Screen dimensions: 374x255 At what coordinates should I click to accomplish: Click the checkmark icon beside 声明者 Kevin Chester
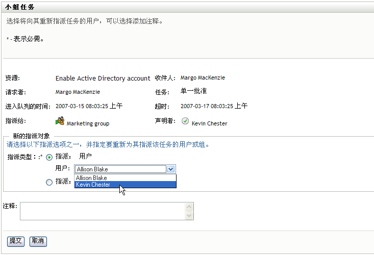(x=185, y=121)
